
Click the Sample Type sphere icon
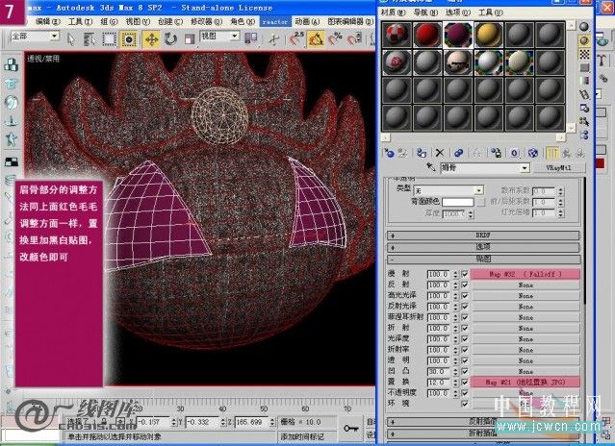tap(584, 27)
